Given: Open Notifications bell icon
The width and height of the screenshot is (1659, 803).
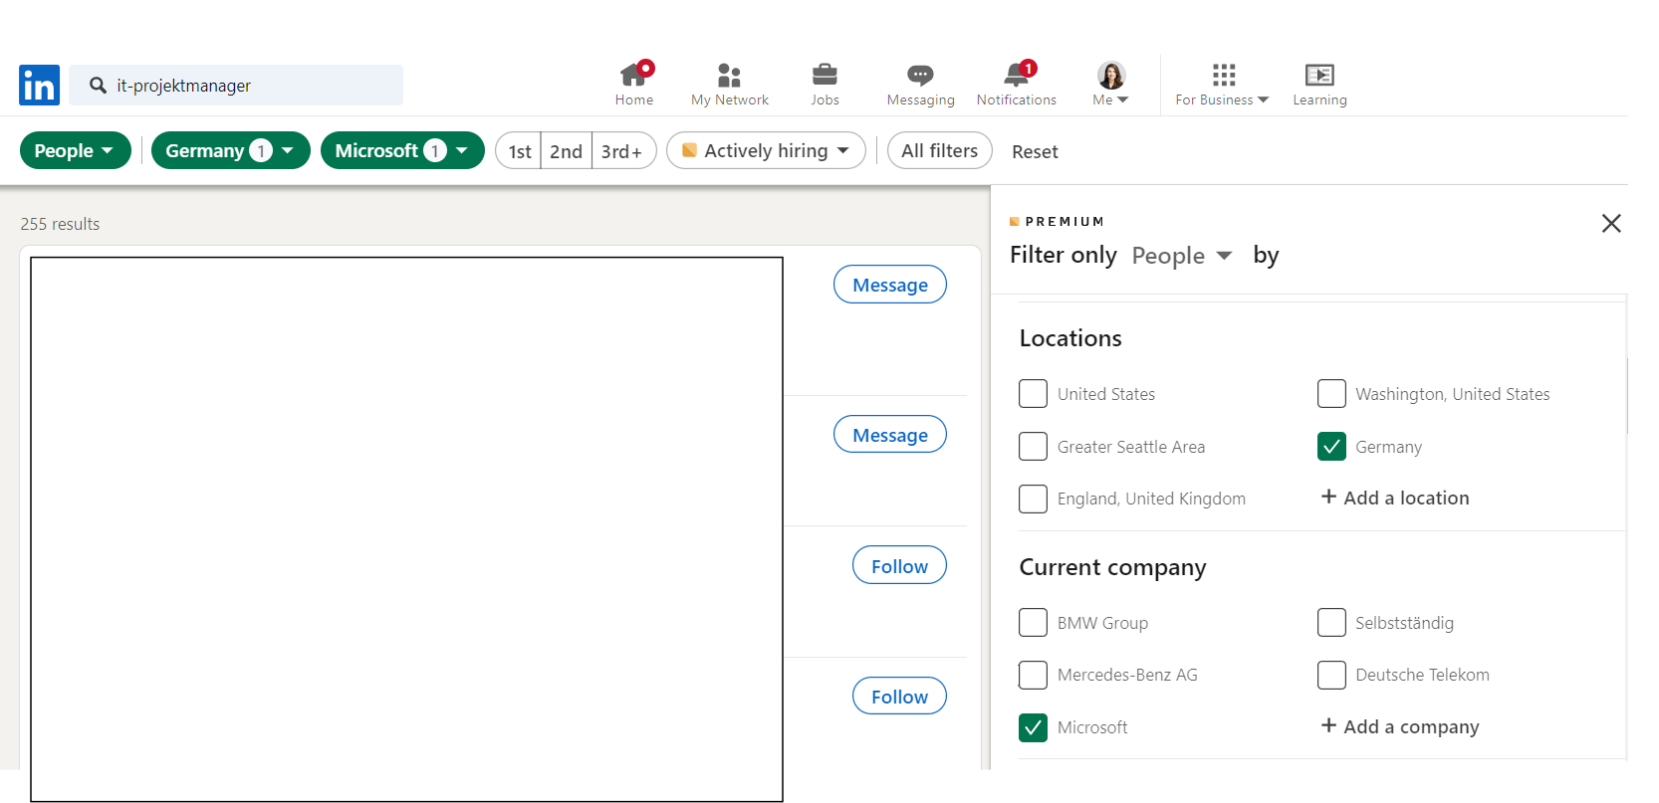Looking at the screenshot, I should point(1017,74).
